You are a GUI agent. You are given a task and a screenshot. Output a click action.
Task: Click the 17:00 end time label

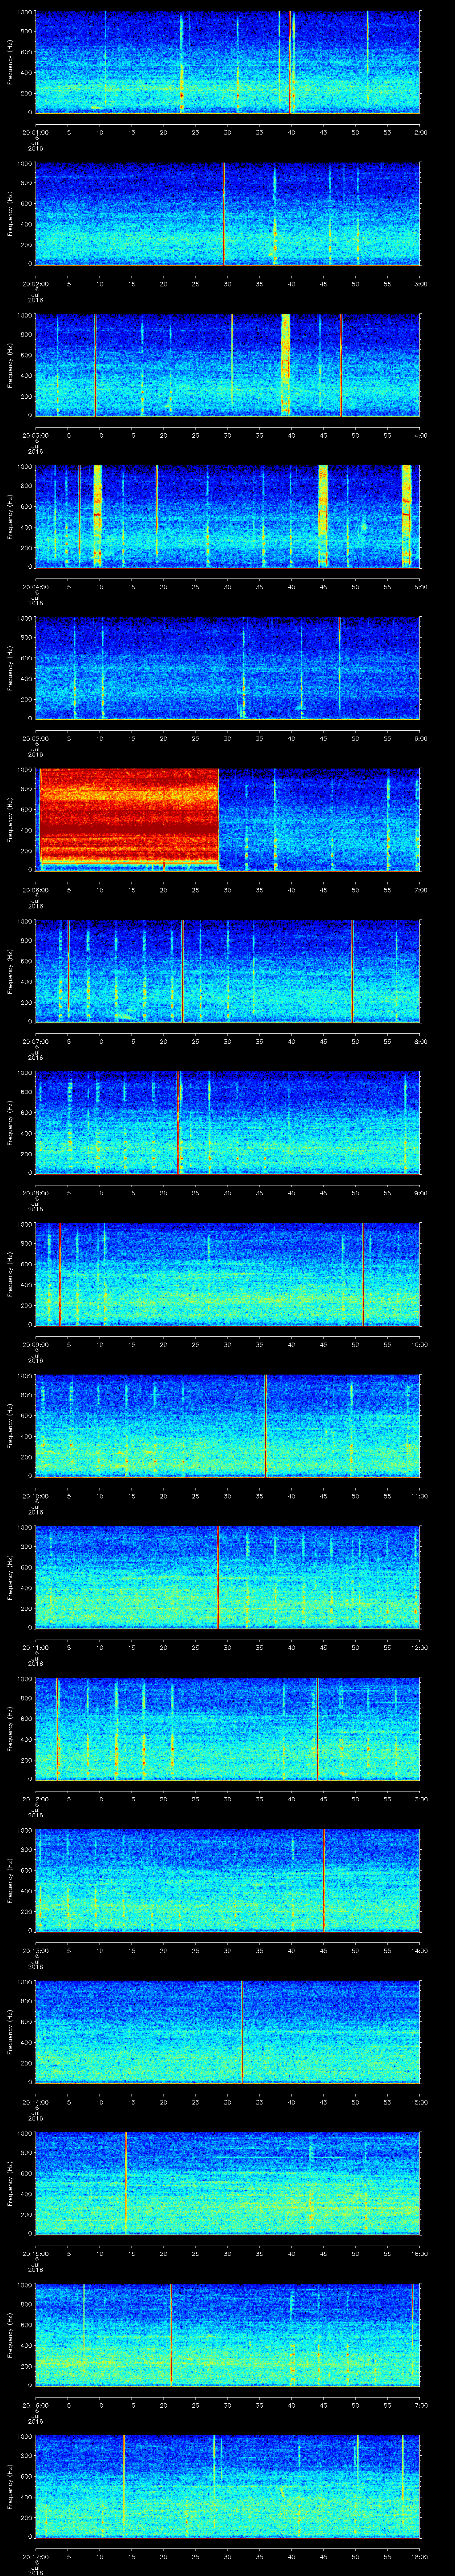point(419,2404)
